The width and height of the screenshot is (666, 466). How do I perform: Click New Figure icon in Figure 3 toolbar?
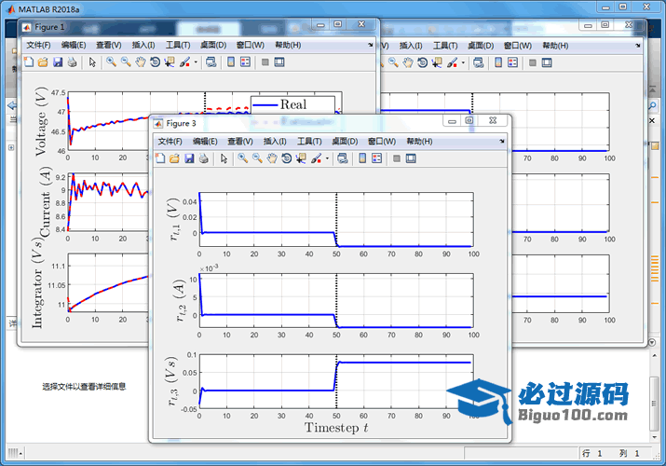pyautogui.click(x=160, y=158)
